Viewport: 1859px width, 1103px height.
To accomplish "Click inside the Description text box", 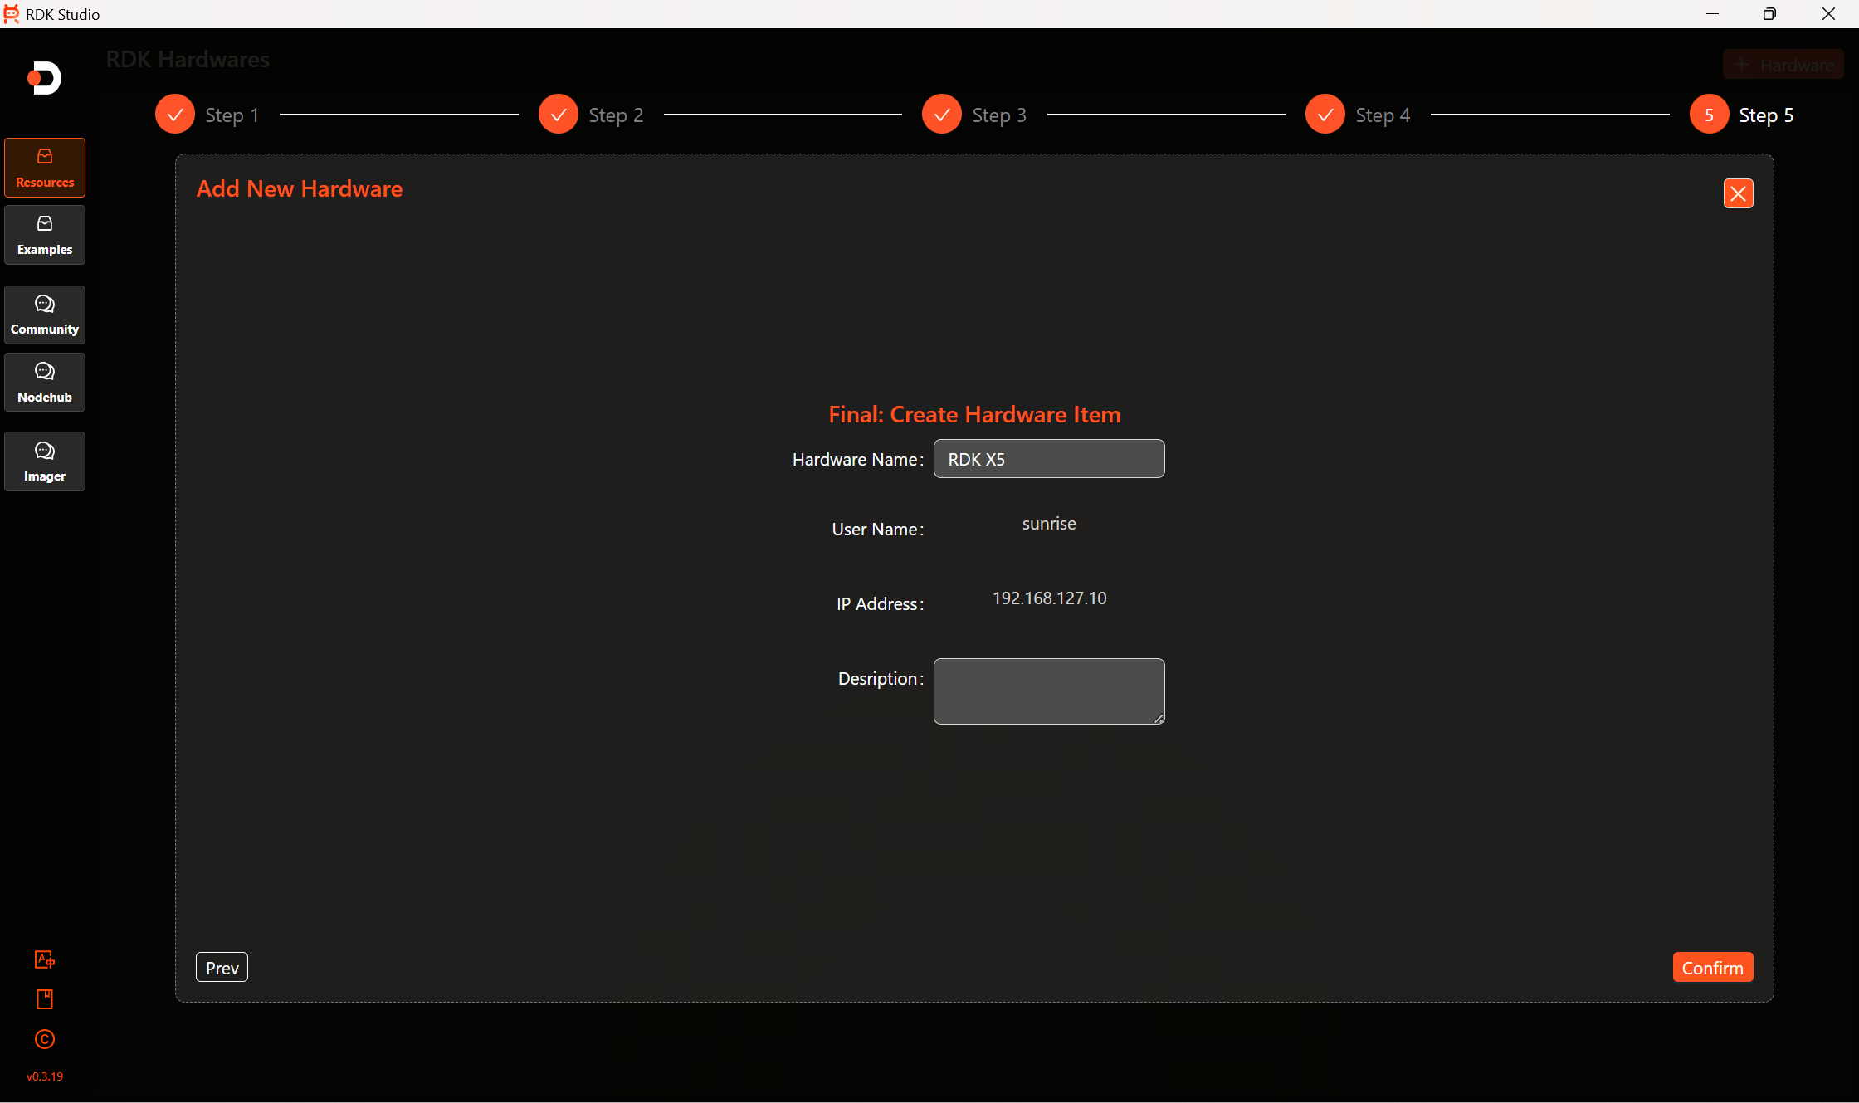I will [x=1049, y=691].
